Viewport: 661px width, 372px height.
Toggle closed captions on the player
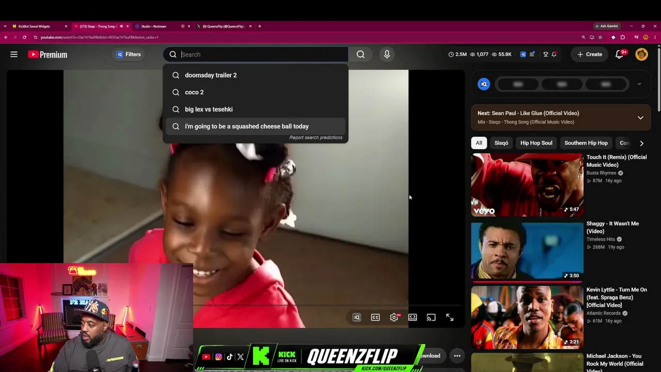(375, 317)
